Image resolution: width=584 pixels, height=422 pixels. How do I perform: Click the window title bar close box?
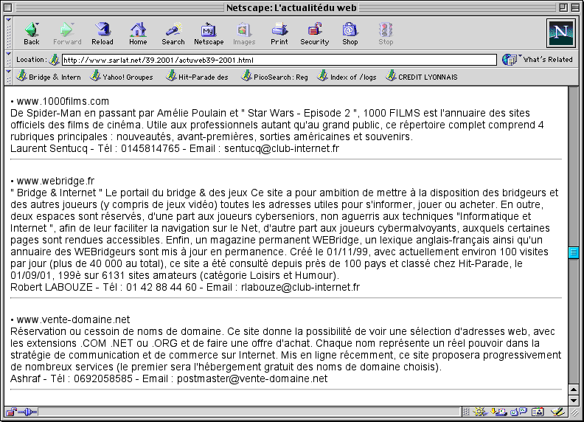[x=8, y=7]
